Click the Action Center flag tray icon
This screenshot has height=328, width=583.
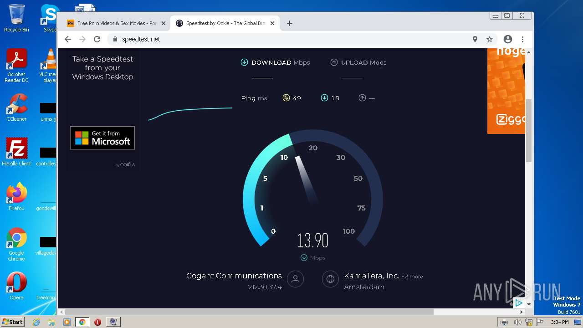point(540,322)
